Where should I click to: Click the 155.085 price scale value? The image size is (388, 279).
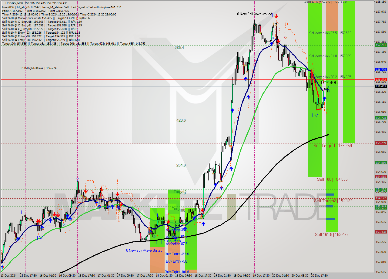click(381, 152)
